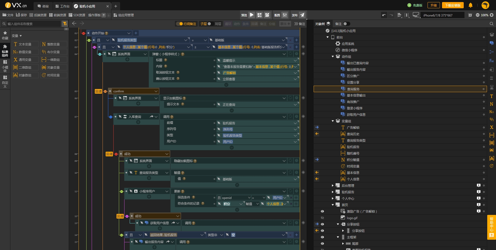Open the 变量 category dropdown in the component panel
496x250 pixels.
click(17, 36)
